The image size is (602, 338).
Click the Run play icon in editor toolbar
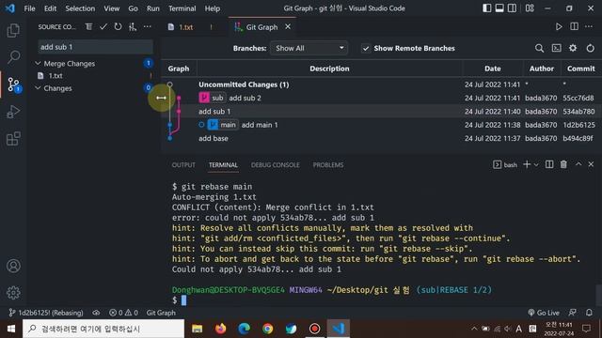click(559, 27)
